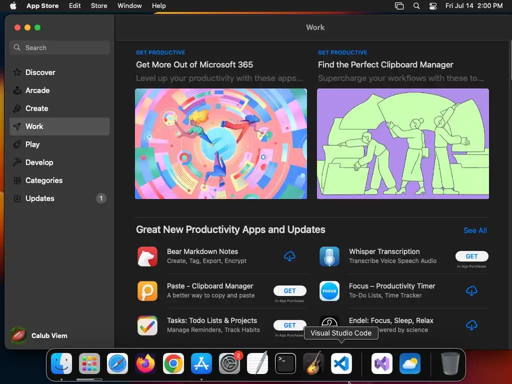Open Weather app from the Dock
The width and height of the screenshot is (512, 384).
(x=410, y=363)
